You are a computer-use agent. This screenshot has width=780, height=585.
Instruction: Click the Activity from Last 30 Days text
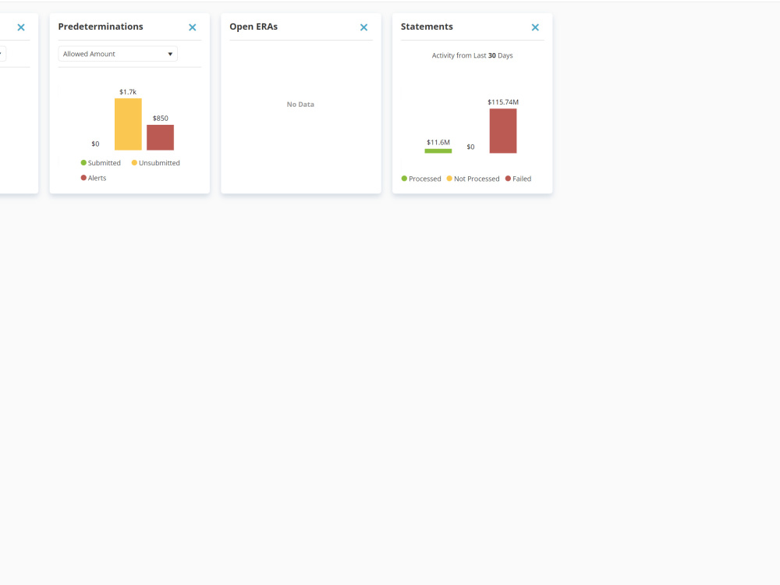[472, 55]
